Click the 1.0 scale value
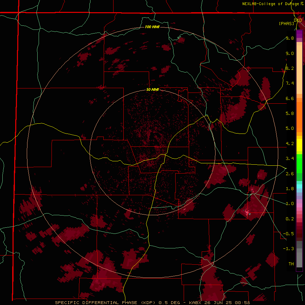 (x=290, y=204)
